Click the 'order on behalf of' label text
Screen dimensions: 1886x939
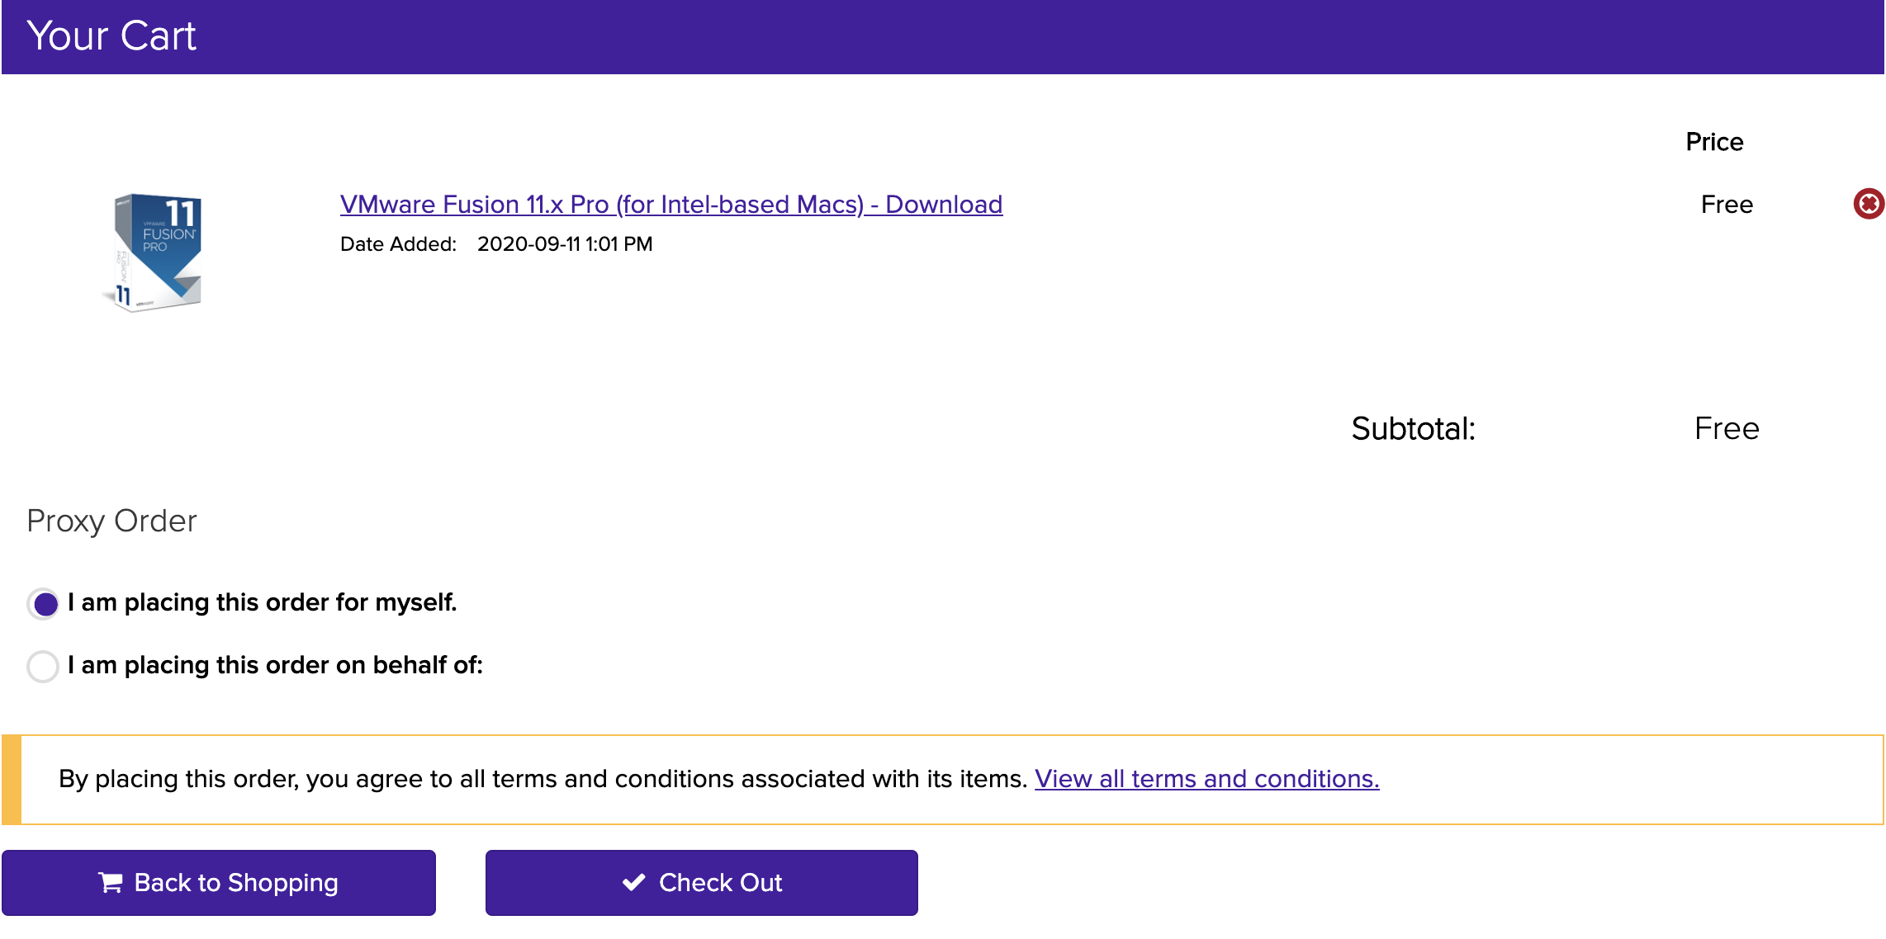pos(275,665)
